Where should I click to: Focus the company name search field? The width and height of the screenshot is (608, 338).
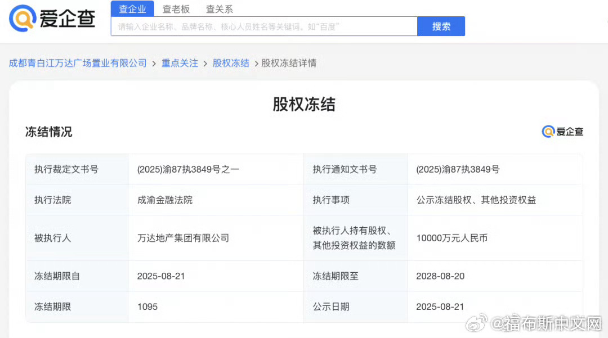[264, 26]
